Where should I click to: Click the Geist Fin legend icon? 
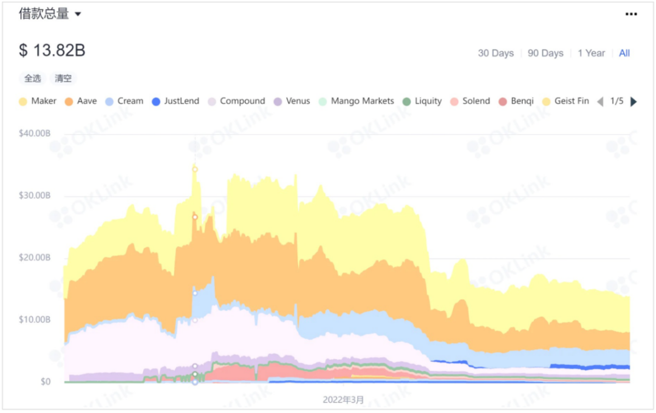click(546, 101)
